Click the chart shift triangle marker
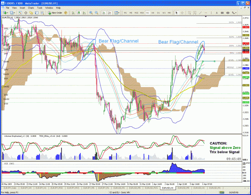The width and height of the screenshot is (251, 195). coord(206,16)
